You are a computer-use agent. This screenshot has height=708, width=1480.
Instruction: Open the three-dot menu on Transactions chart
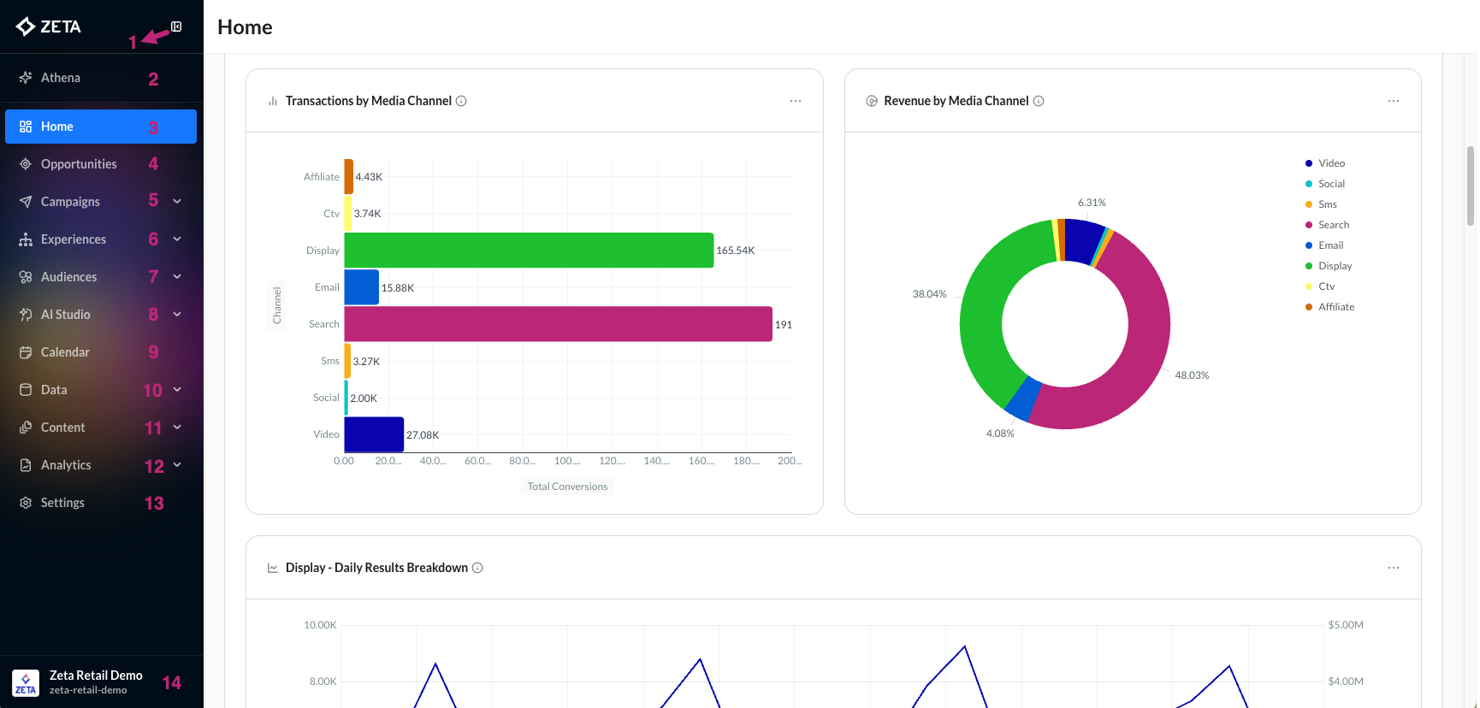coord(796,101)
